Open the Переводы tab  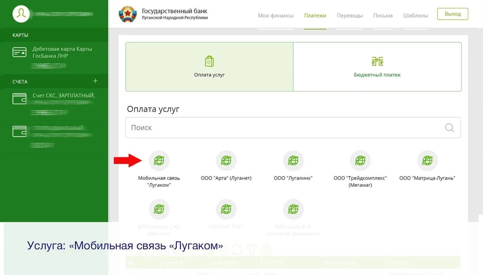point(350,15)
